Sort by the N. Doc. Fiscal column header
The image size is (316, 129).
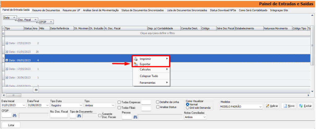(x=126, y=28)
